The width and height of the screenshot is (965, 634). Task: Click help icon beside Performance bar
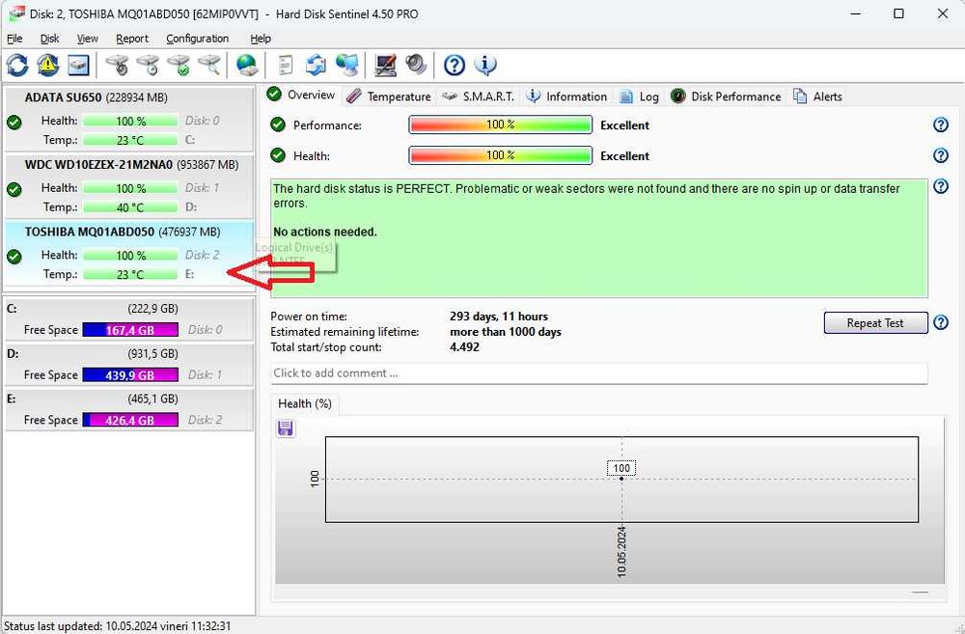tap(940, 124)
